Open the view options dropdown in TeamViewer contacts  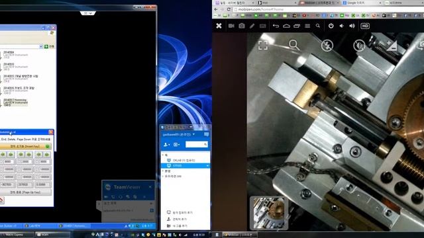coord(177,145)
